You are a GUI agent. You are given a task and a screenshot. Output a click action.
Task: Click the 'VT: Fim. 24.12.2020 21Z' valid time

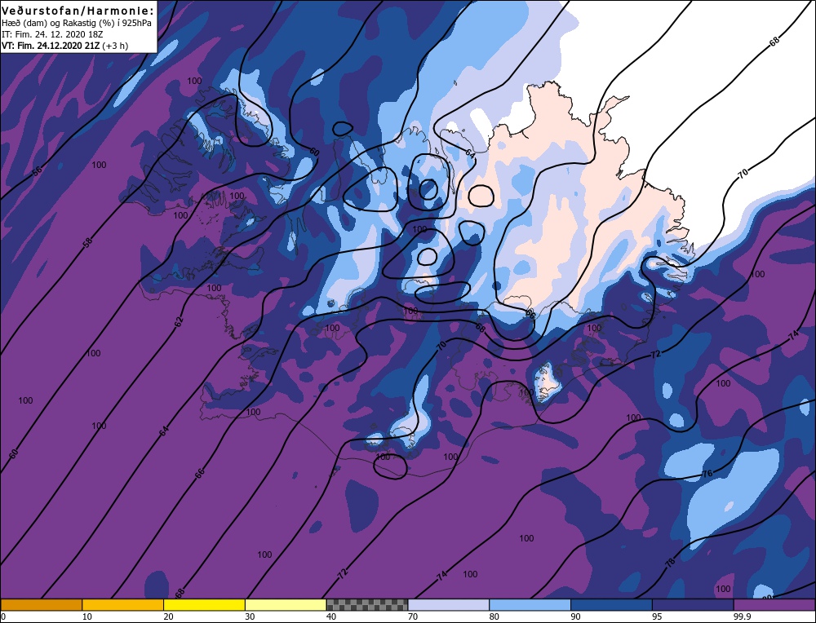coord(51,46)
